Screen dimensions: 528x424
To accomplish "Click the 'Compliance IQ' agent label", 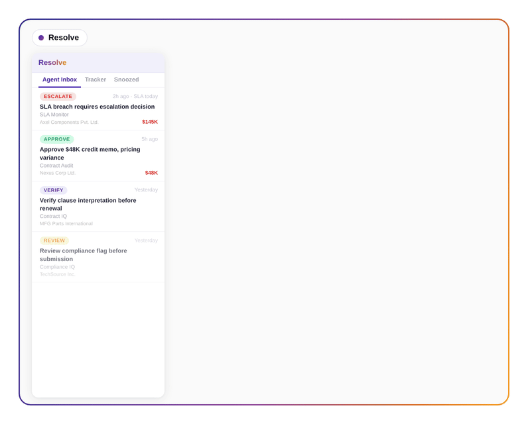I will coord(57,267).
